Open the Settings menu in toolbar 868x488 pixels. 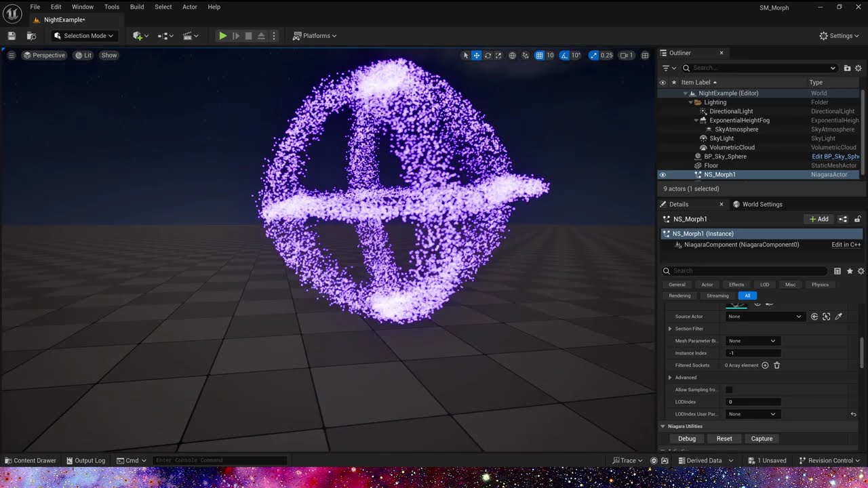tap(840, 36)
